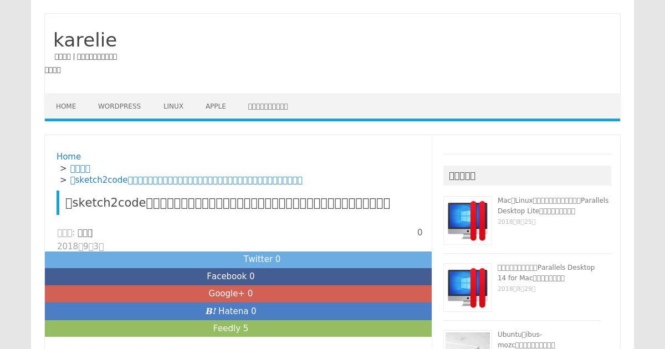Open the Ubuntu ibus-mozc post thumbnail
This screenshot has width=665, height=349.
pyautogui.click(x=468, y=340)
